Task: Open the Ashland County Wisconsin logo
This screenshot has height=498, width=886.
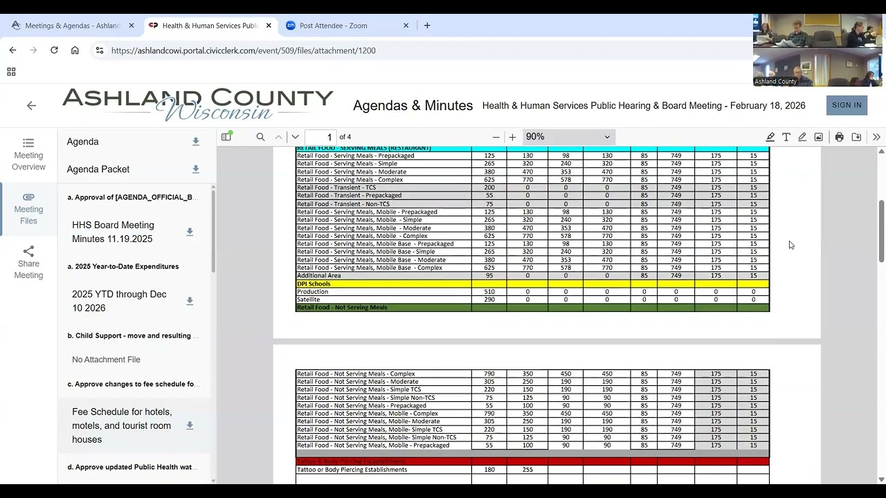Action: pyautogui.click(x=197, y=104)
